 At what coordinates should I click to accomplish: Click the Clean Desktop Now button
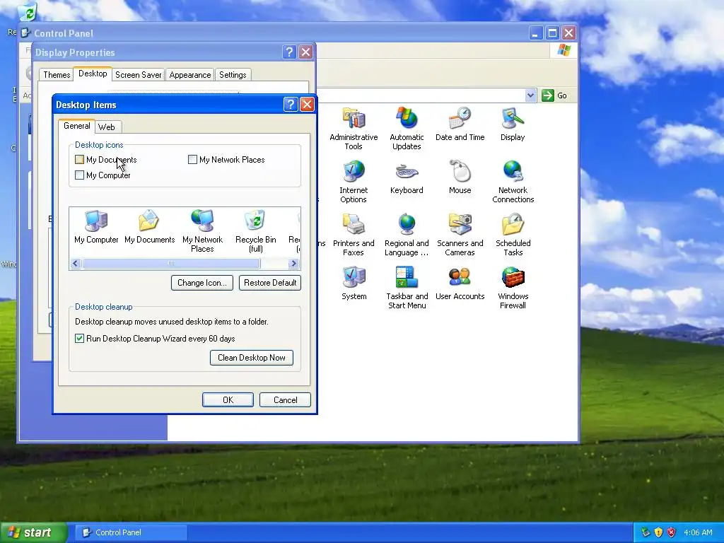click(x=252, y=358)
